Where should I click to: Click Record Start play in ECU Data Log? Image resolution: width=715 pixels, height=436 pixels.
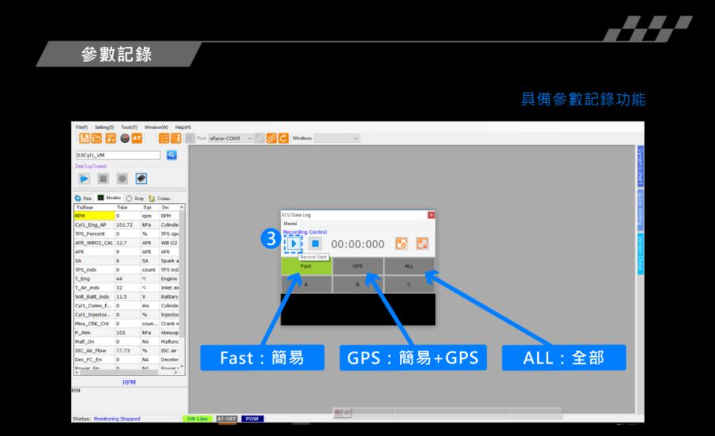tap(293, 243)
